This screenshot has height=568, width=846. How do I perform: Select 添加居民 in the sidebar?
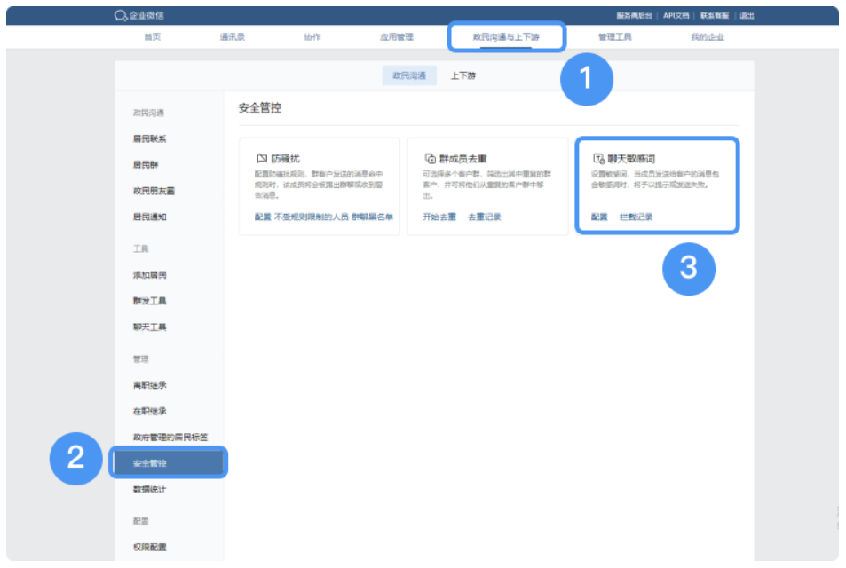149,275
